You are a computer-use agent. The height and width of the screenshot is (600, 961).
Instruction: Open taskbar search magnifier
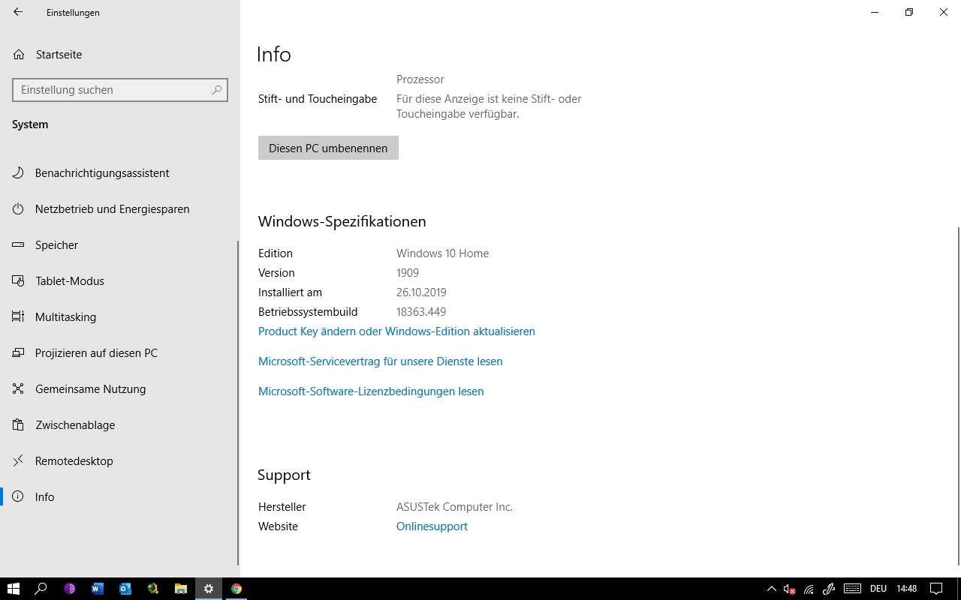pyautogui.click(x=41, y=589)
